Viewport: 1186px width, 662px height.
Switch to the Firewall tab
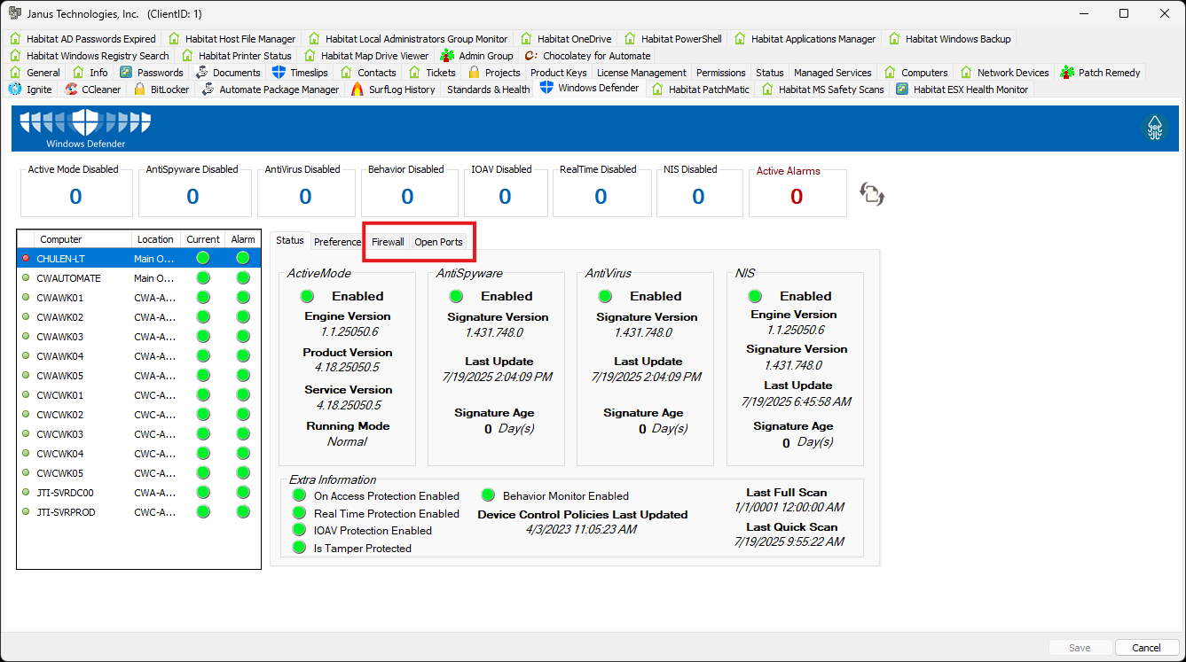[388, 241]
